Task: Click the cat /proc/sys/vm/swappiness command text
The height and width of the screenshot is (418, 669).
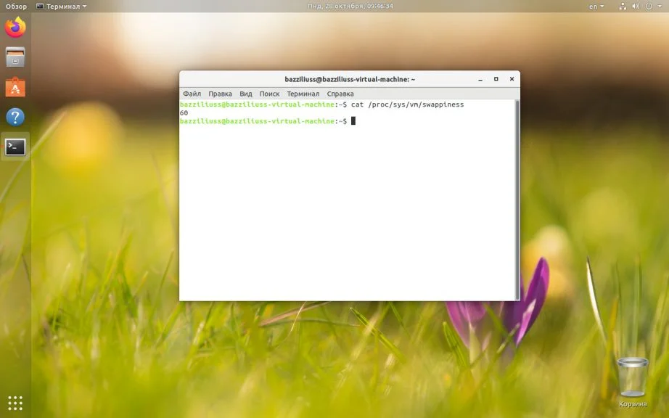Action: [408, 104]
